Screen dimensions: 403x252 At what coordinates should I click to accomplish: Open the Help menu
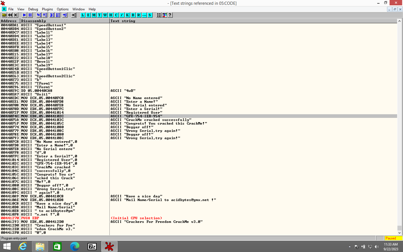(x=92, y=9)
